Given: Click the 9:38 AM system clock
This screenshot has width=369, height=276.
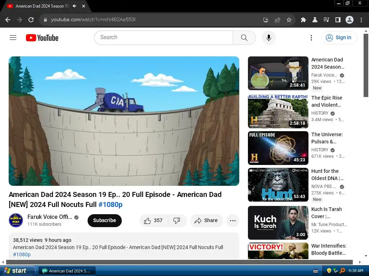Looking at the screenshot, I should coord(356,271).
